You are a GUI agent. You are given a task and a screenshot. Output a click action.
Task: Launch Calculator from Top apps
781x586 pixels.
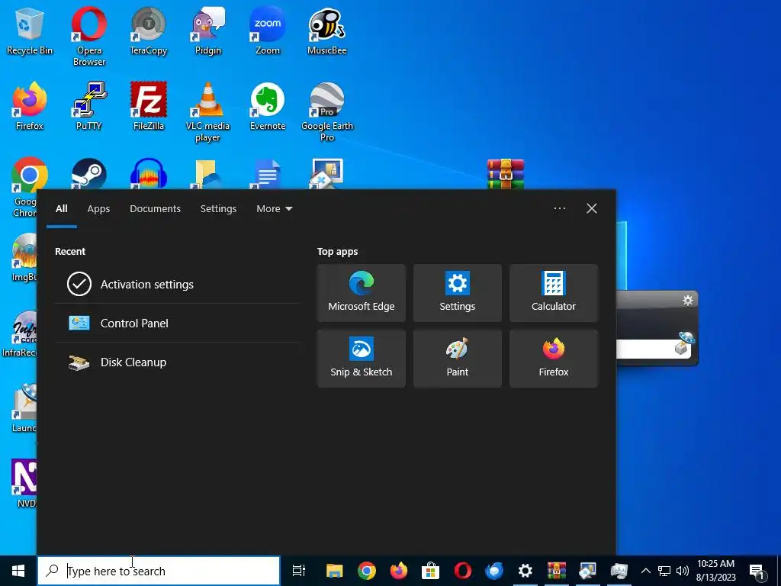pos(554,293)
